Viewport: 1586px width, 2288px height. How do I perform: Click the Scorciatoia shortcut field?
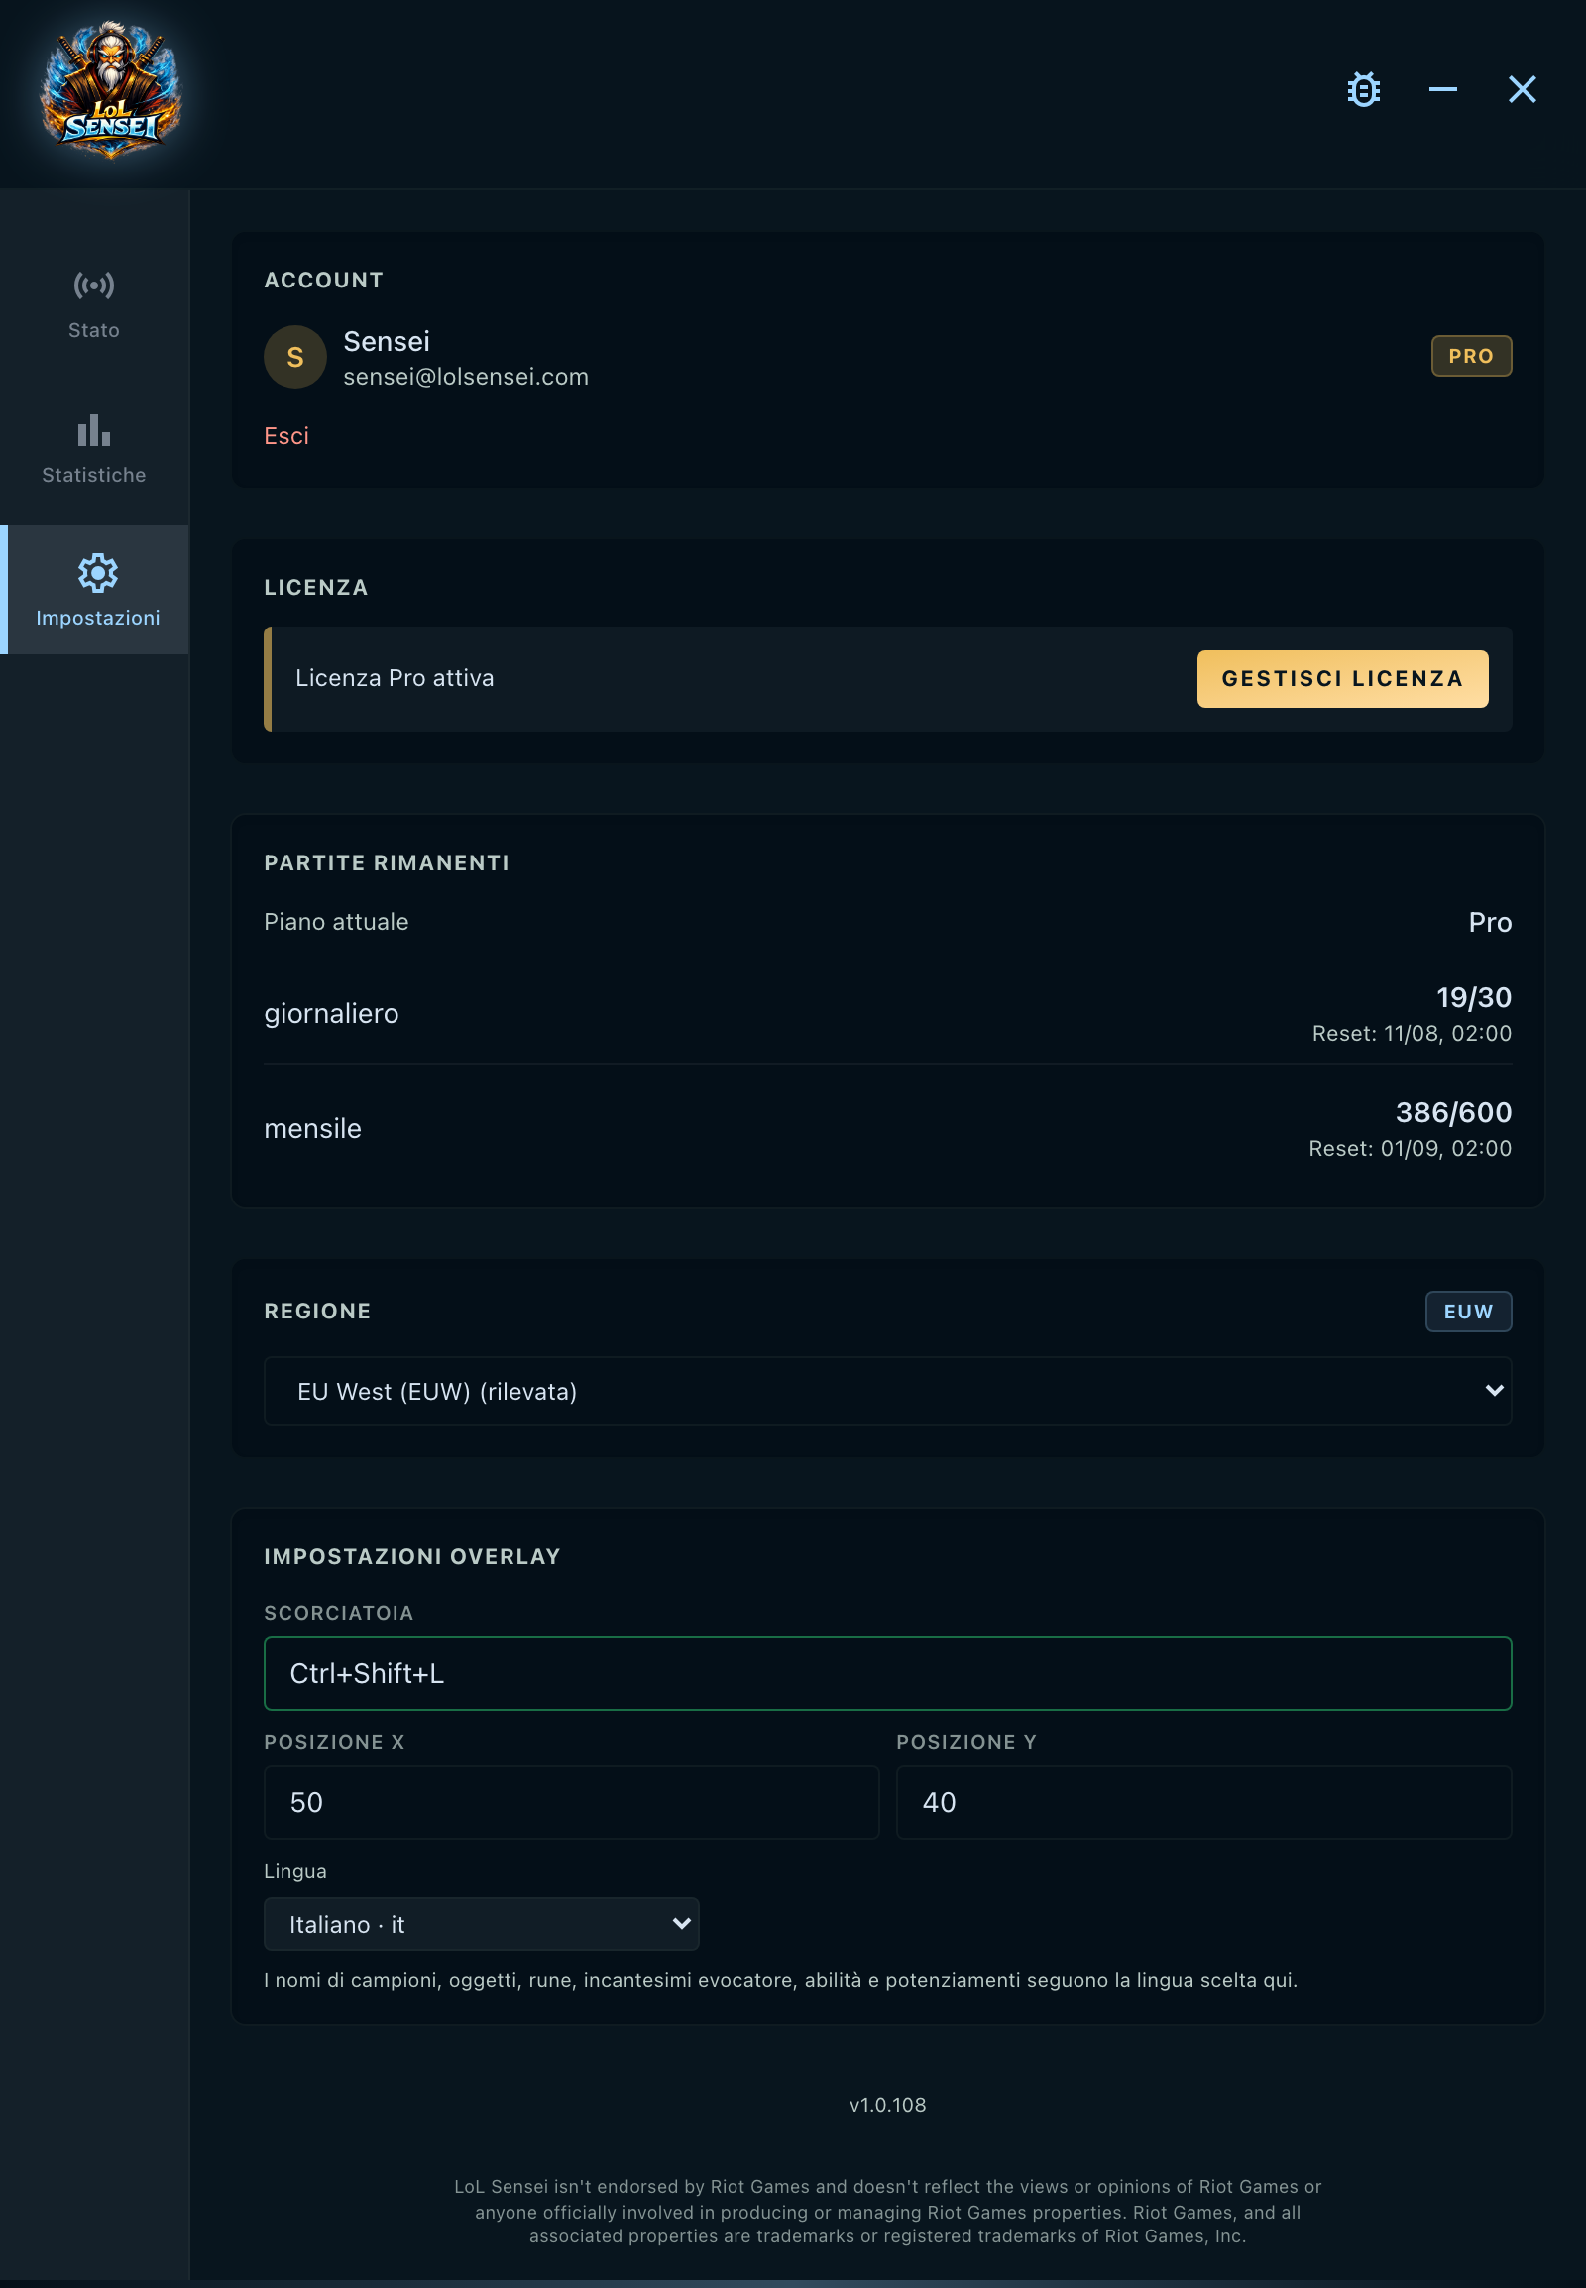click(x=887, y=1673)
